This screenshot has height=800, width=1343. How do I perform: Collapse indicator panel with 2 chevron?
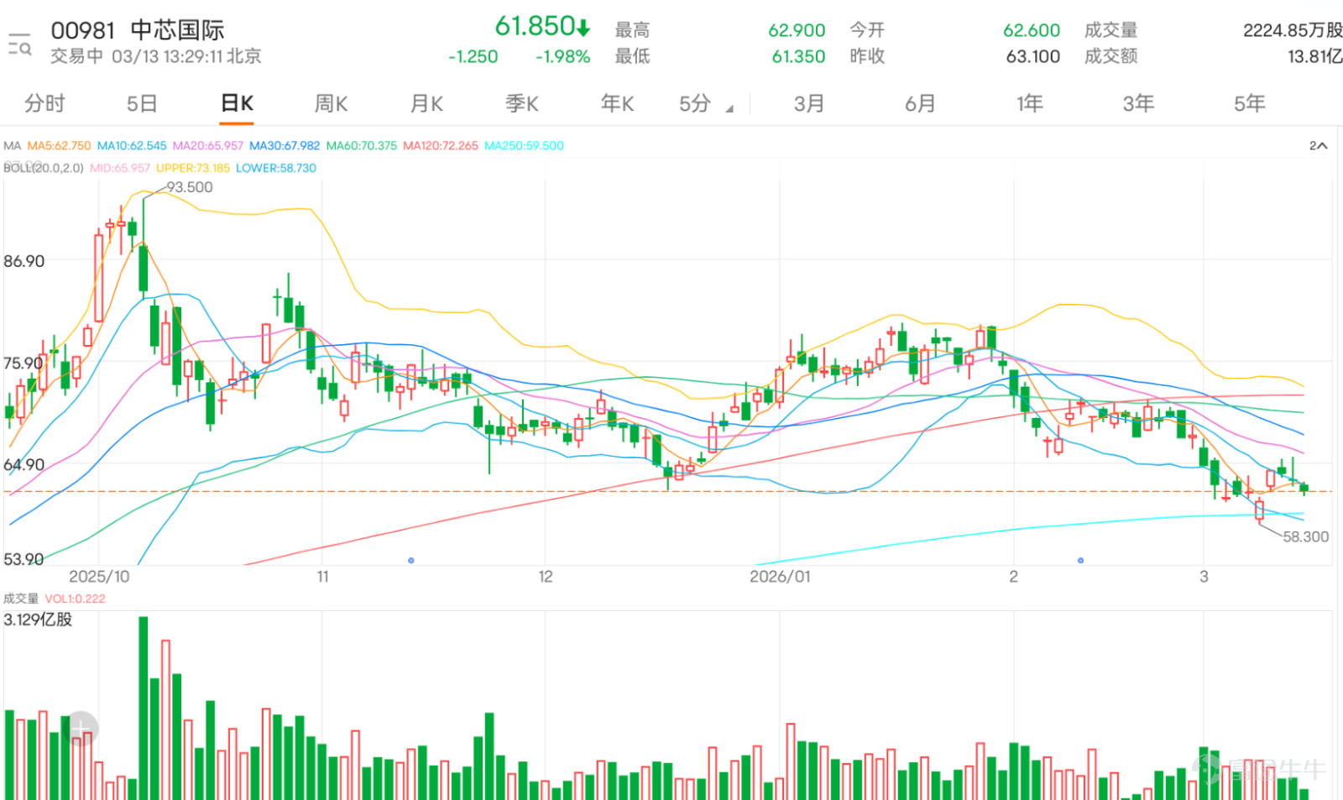1318,145
